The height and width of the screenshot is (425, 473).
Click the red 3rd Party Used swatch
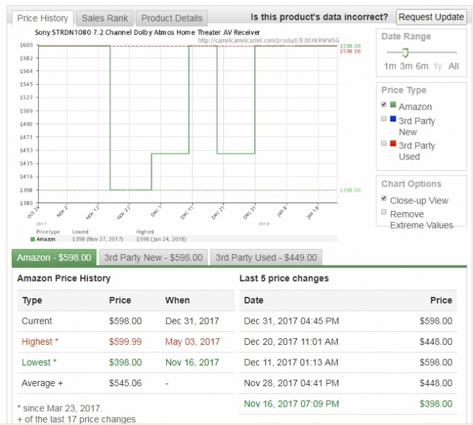pyautogui.click(x=393, y=143)
